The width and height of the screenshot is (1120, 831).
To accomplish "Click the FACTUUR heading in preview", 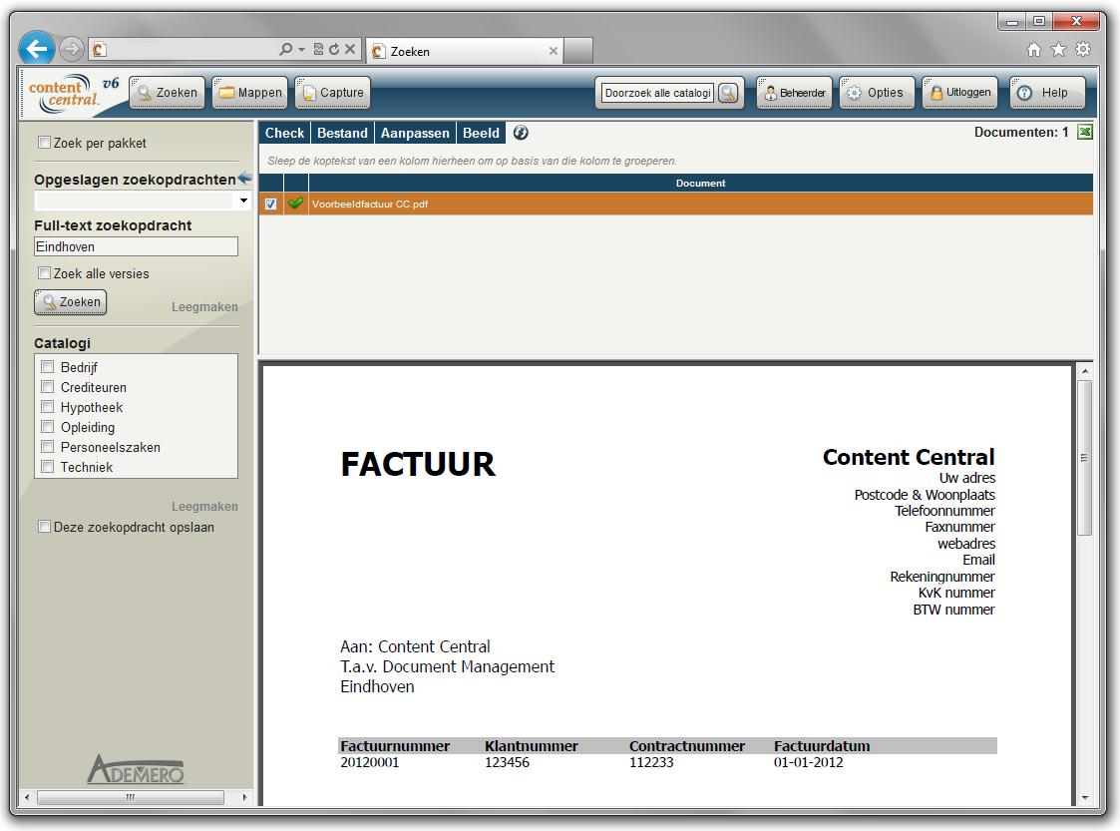I will coord(417,465).
